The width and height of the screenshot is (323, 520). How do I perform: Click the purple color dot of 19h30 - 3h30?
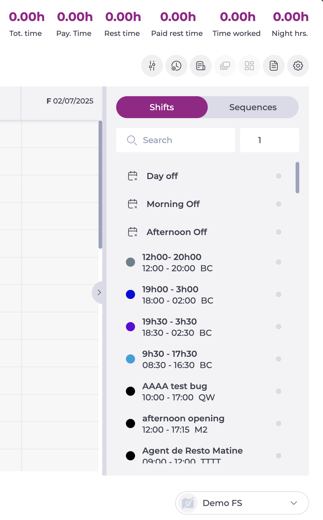tap(130, 326)
